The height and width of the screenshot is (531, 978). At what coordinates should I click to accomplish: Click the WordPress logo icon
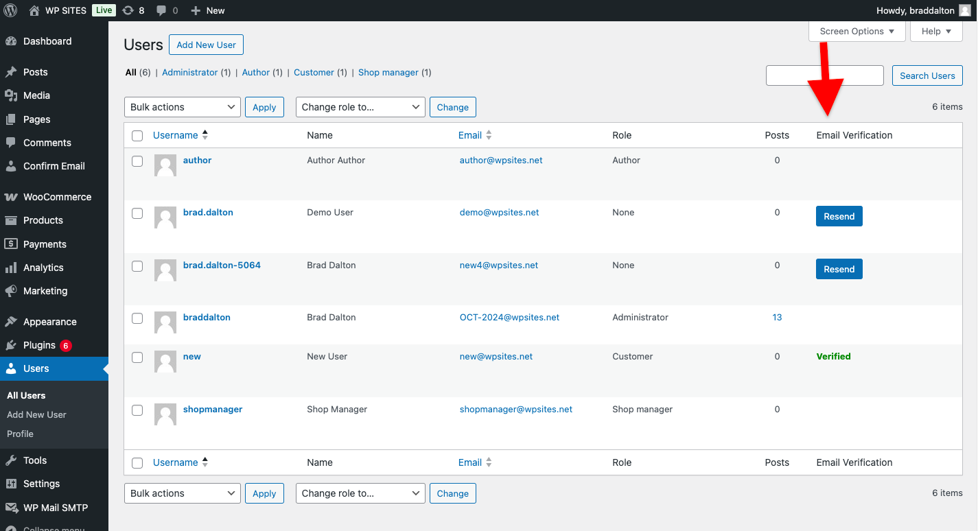pos(10,10)
